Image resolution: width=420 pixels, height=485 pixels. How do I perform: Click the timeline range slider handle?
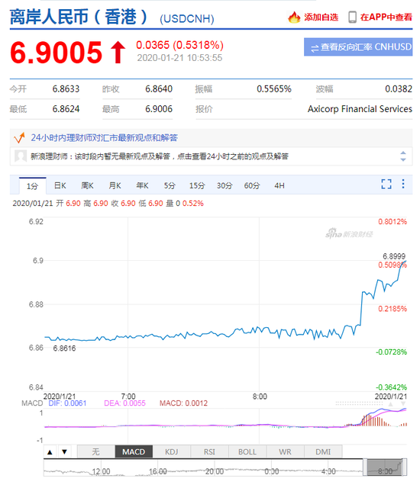(365, 467)
